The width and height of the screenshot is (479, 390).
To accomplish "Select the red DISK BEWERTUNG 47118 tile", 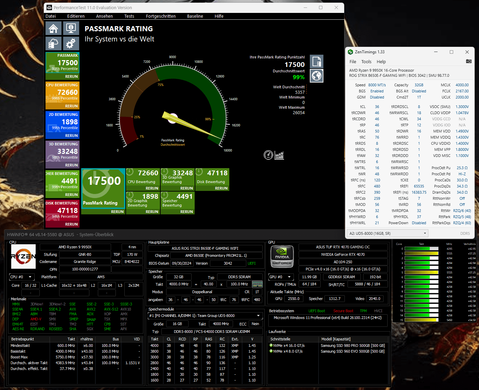I will coord(63,210).
